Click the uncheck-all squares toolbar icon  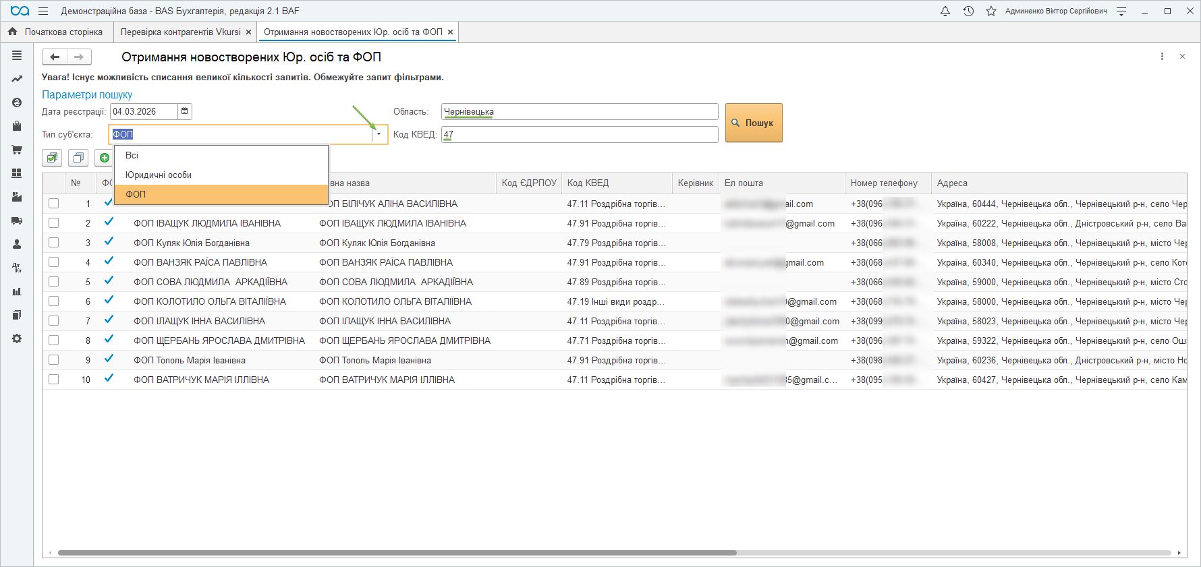click(x=78, y=158)
